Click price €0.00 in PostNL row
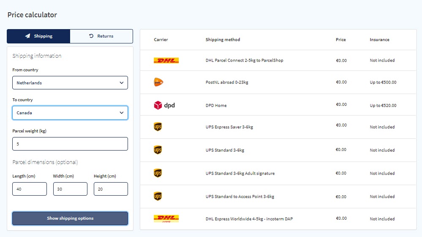This screenshot has width=422, height=237. (341, 82)
